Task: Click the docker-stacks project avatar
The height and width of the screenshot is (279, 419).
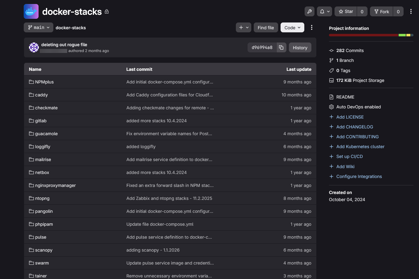Action: (31, 11)
